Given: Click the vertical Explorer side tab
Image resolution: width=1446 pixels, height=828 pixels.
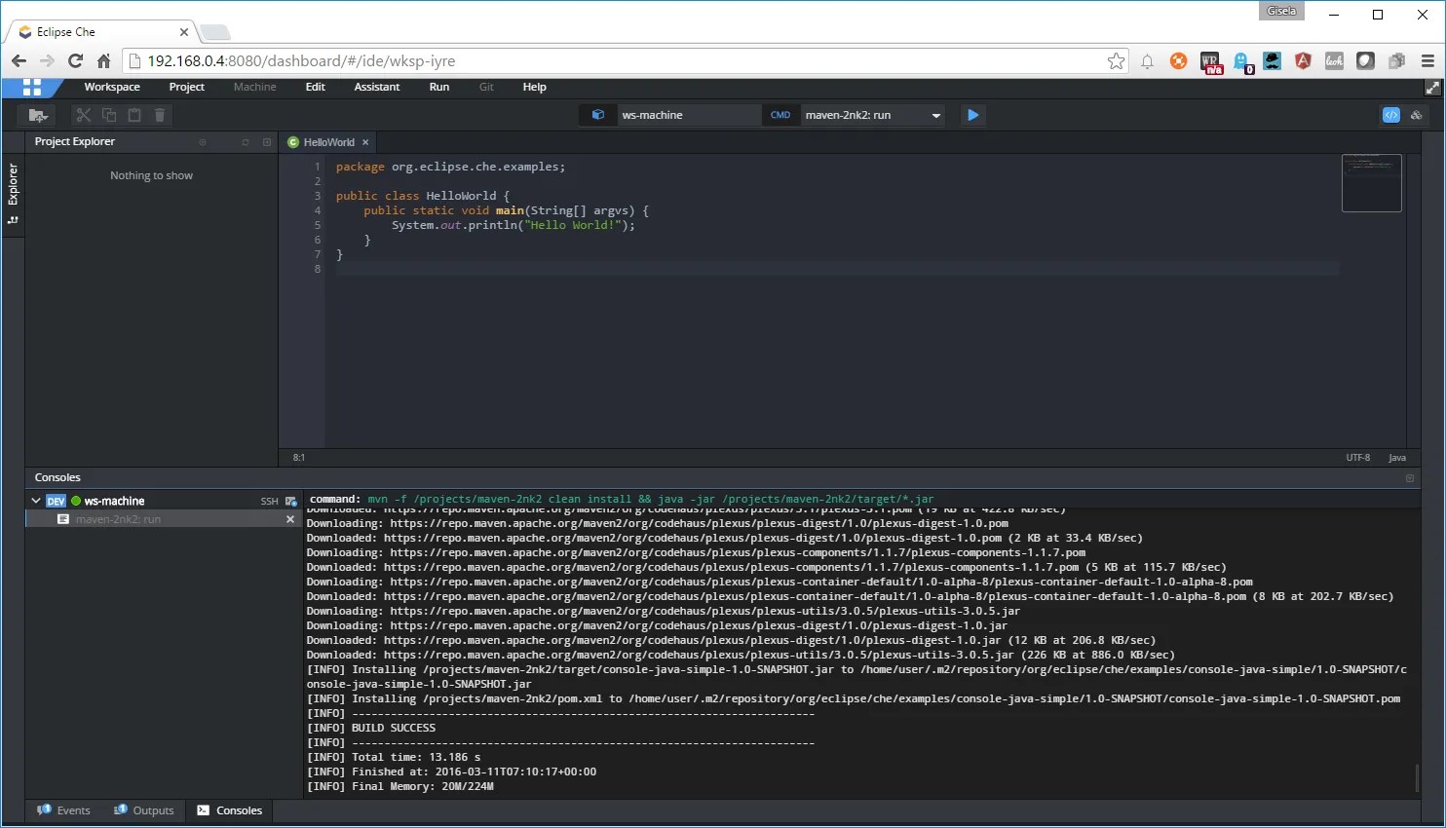Looking at the screenshot, I should (13, 193).
